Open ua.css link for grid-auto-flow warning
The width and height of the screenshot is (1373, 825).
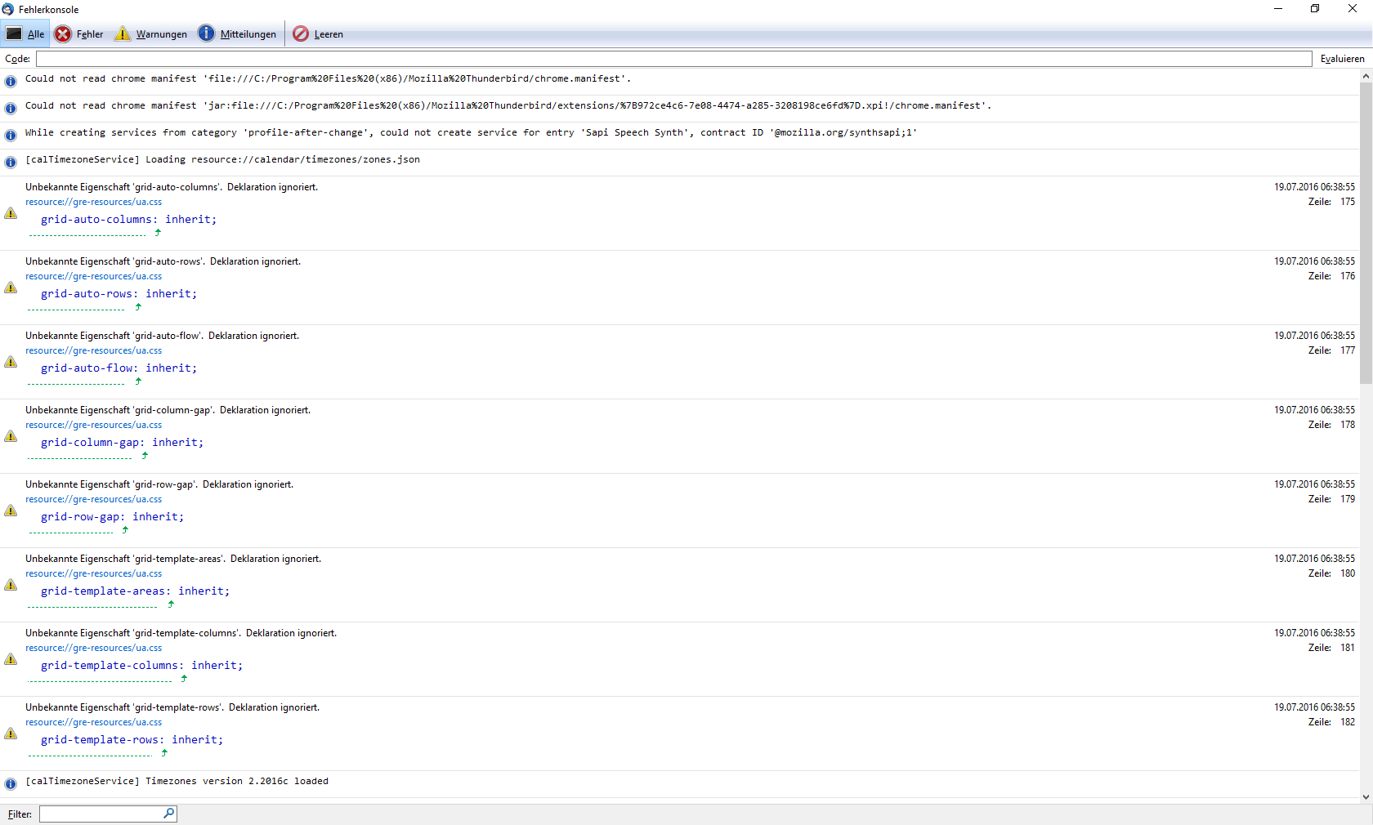point(93,351)
